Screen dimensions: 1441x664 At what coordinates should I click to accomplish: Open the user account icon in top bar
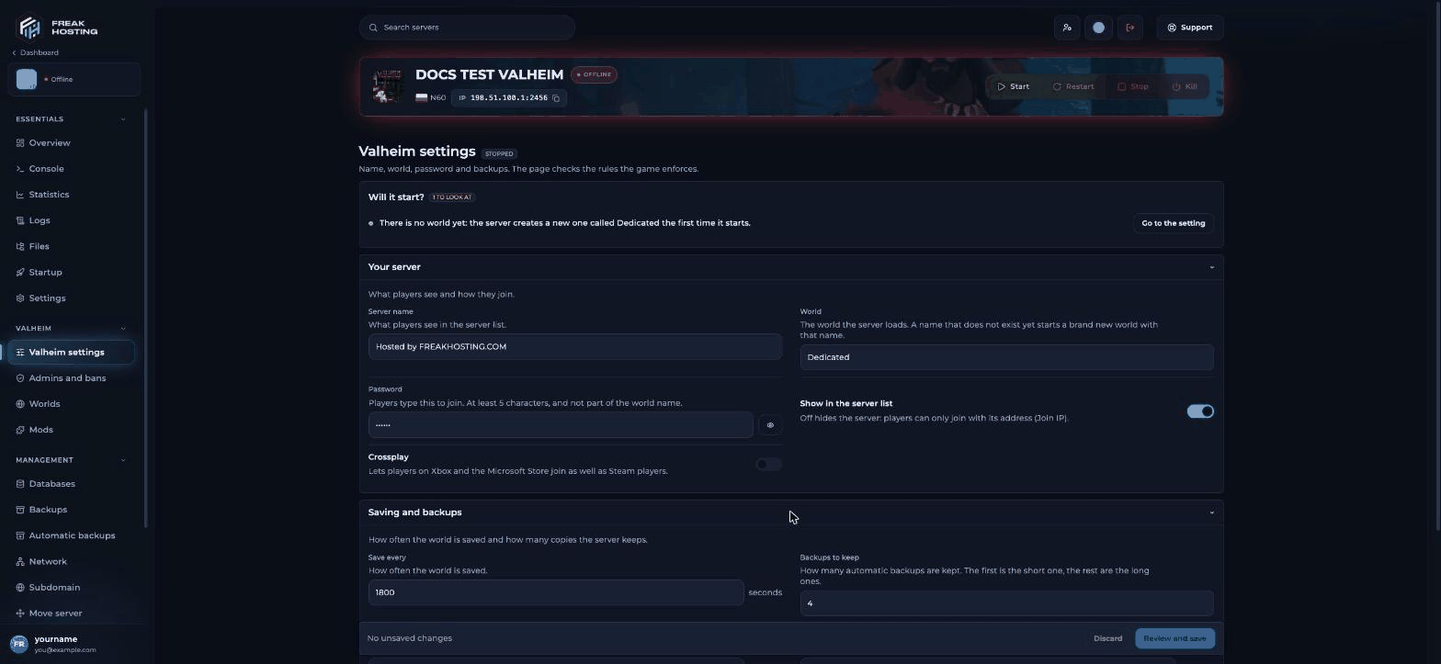click(1067, 28)
